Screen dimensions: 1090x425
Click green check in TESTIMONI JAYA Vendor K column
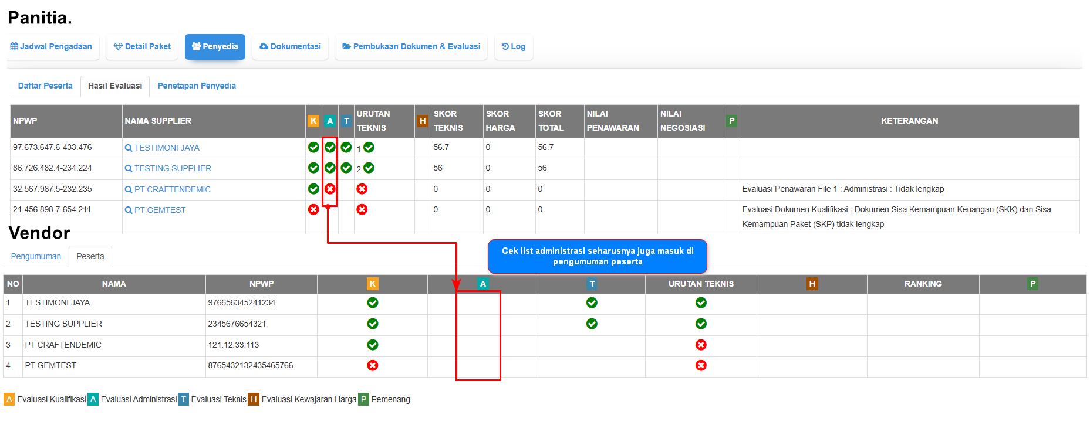[x=372, y=302]
